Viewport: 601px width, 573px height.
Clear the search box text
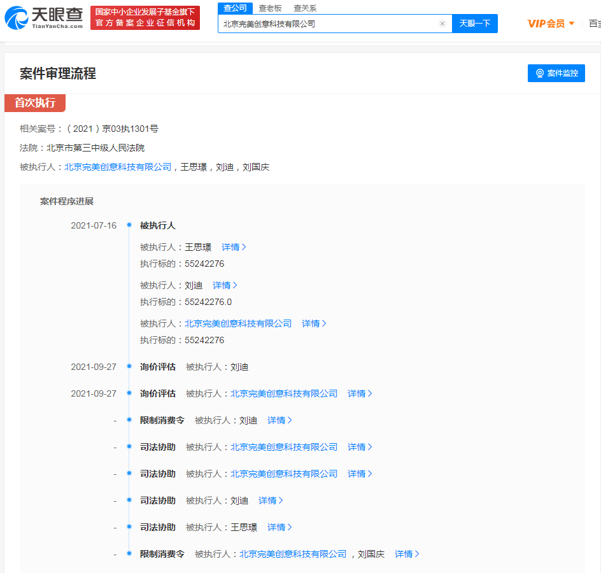[x=442, y=24]
